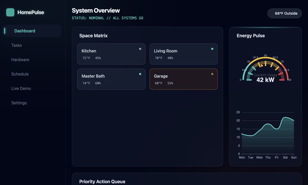Select Schedule in the sidebar

pyautogui.click(x=33, y=74)
